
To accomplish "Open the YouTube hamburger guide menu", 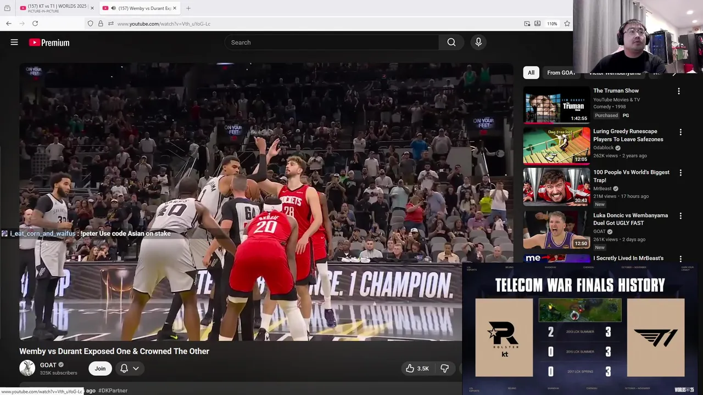I will pos(14,42).
